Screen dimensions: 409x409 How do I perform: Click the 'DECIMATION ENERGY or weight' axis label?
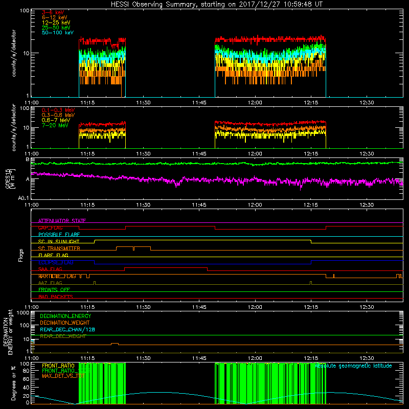(x=8, y=332)
